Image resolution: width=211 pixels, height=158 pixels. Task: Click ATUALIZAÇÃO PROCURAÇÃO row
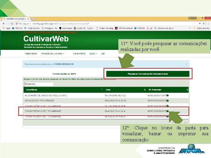106,101
